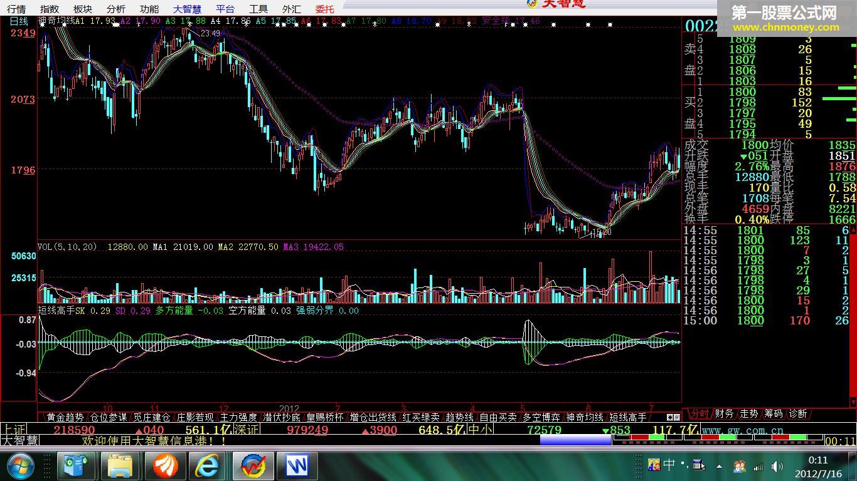
Task: Click the blue computer icon beside Start
Action: click(x=76, y=466)
